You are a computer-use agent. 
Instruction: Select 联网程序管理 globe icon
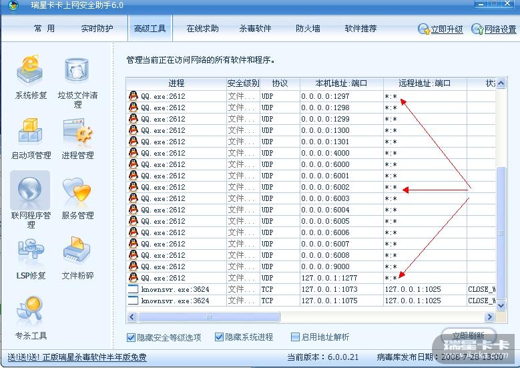coord(30,189)
